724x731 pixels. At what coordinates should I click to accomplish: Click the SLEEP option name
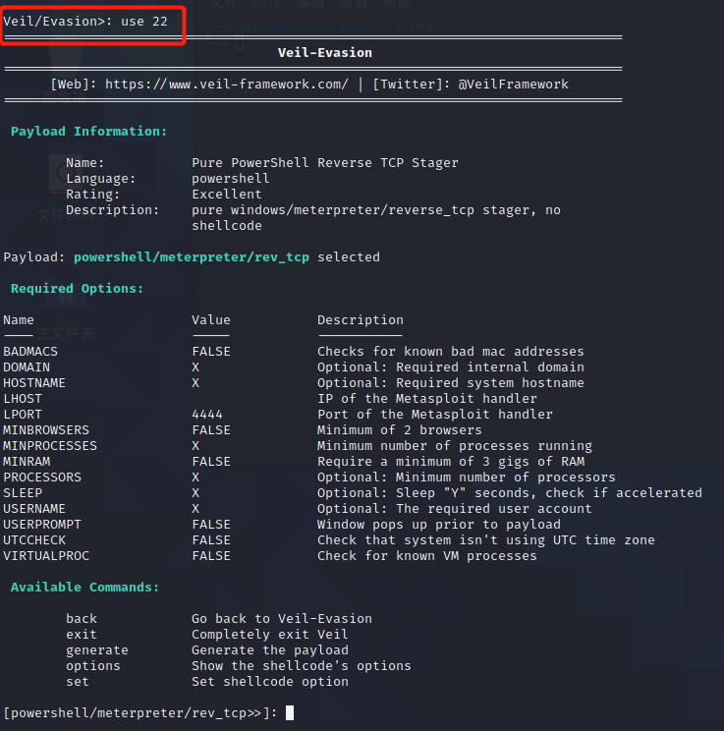(x=23, y=493)
